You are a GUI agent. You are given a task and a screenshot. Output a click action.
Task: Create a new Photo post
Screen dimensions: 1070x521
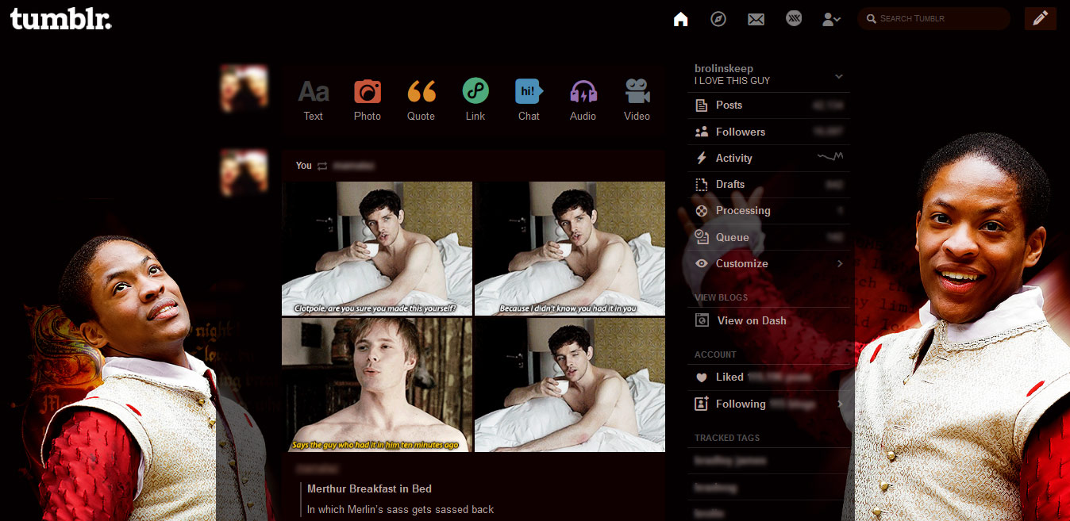(x=367, y=100)
